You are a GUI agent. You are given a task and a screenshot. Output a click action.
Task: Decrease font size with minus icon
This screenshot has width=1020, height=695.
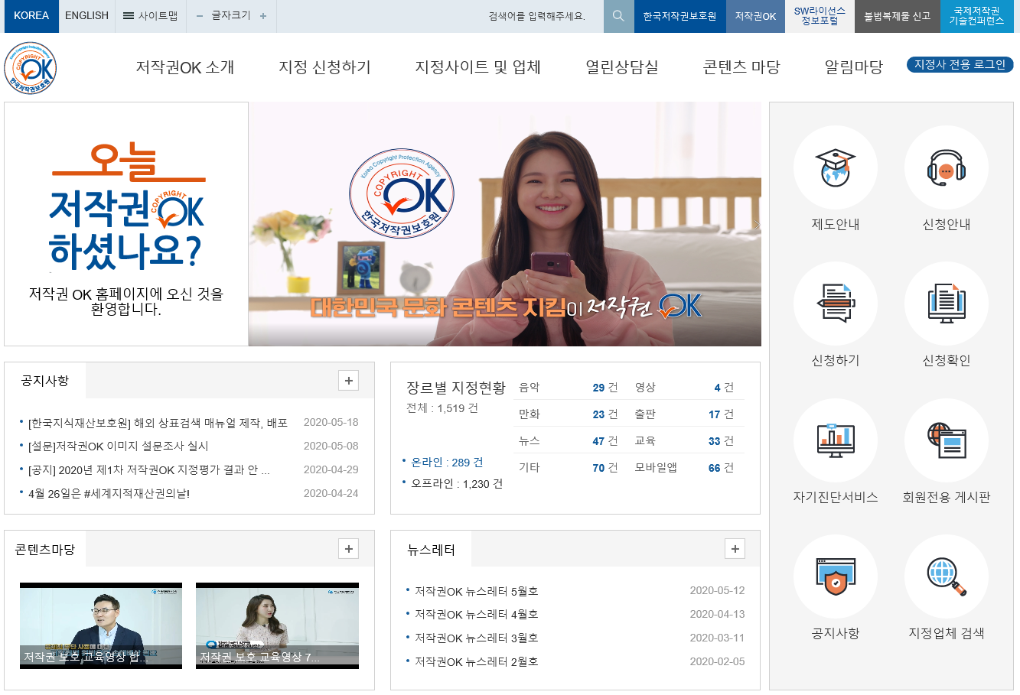[200, 16]
